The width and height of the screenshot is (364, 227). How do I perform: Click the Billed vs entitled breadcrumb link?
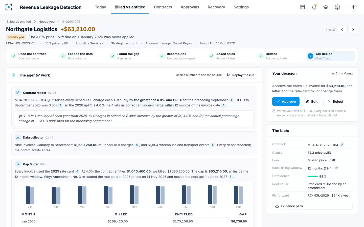tap(19, 22)
